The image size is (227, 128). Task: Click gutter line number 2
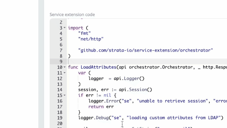61,22
